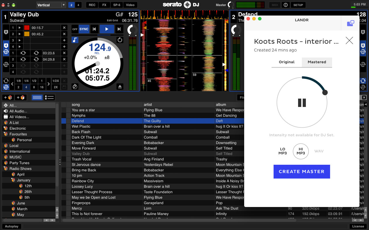Turn sync OFF on deck 1
Viewport: 369px width, 230px height.
click(75, 29)
